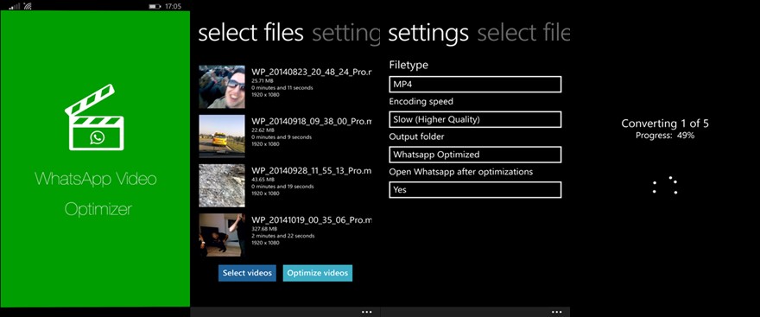Open the Filetype MP4 dropdown
760x317 pixels.
point(475,85)
